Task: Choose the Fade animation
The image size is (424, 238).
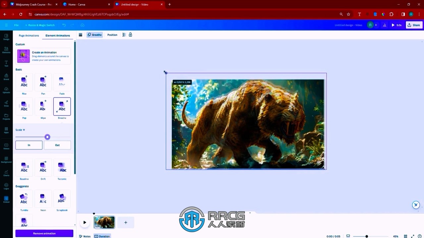Action: click(x=62, y=84)
